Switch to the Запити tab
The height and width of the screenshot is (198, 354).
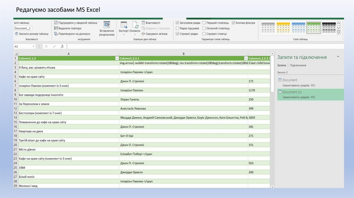click(x=281, y=65)
